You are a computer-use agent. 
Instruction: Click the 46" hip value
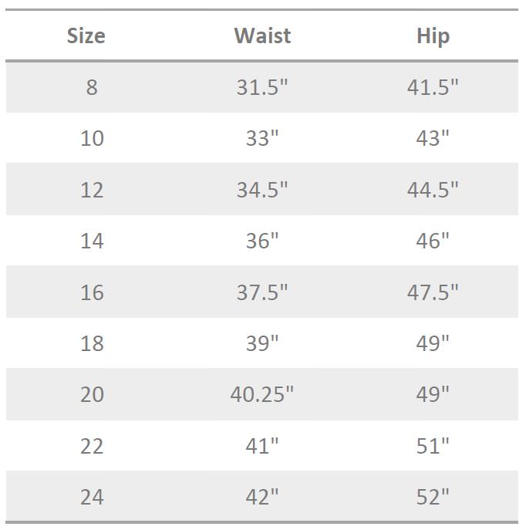pos(433,241)
